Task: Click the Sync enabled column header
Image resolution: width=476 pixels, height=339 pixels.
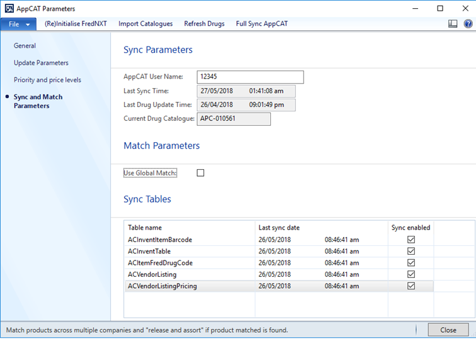Action: click(411, 228)
